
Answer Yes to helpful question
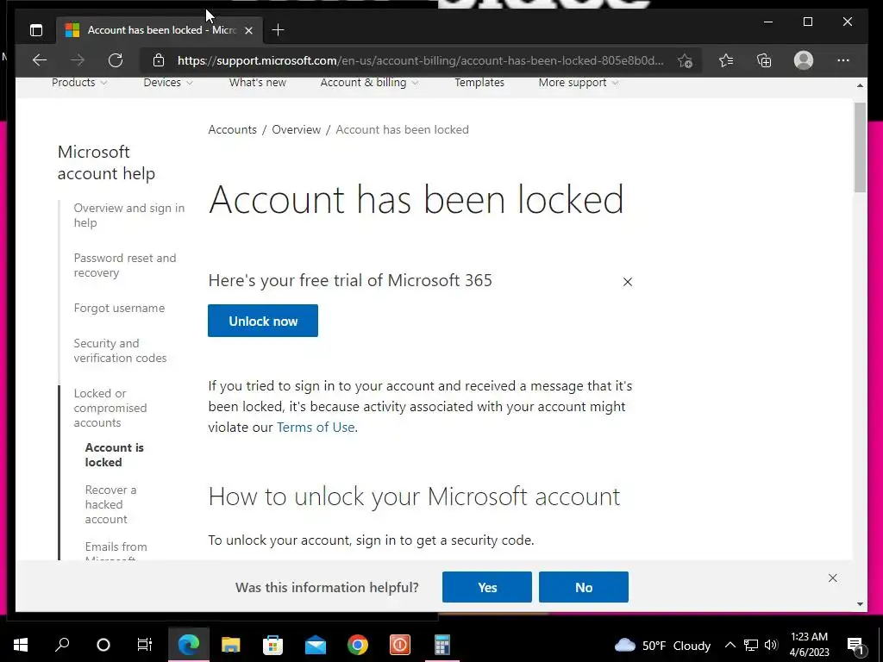coord(487,587)
